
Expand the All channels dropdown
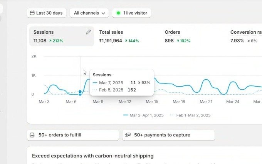89,13
